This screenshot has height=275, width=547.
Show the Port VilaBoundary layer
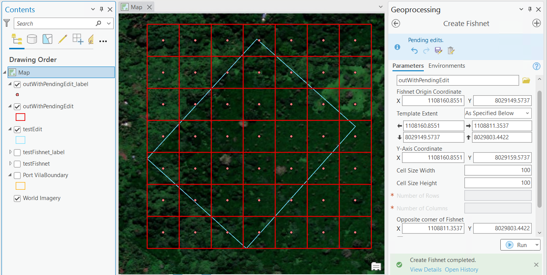[x=17, y=175]
